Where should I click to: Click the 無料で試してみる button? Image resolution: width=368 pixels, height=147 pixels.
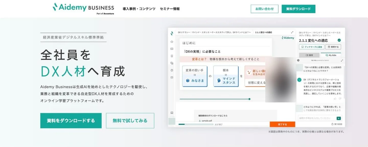[130, 121]
